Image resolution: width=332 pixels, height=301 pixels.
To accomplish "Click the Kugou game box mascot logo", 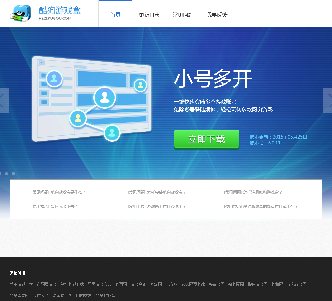I will 20,13.
